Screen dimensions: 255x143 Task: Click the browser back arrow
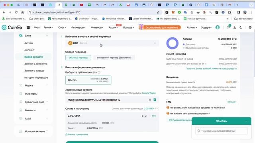point(4,12)
